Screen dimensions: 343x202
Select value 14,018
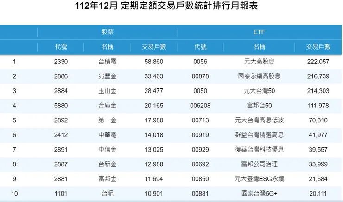tap(153, 135)
